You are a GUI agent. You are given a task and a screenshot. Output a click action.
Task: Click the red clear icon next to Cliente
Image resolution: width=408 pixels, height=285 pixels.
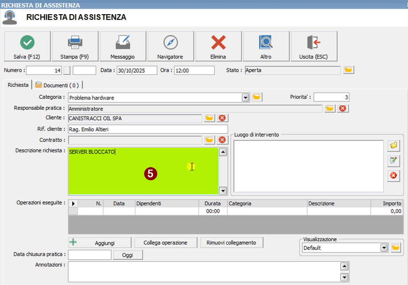click(222, 118)
